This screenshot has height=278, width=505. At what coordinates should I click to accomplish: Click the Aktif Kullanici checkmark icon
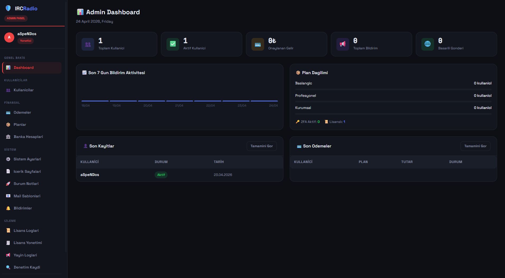point(173,44)
